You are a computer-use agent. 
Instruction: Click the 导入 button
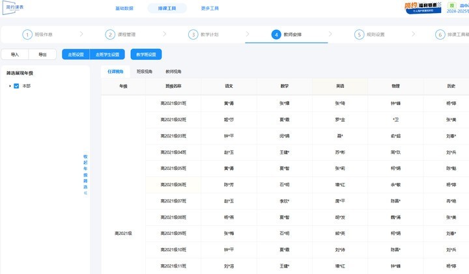(x=15, y=55)
